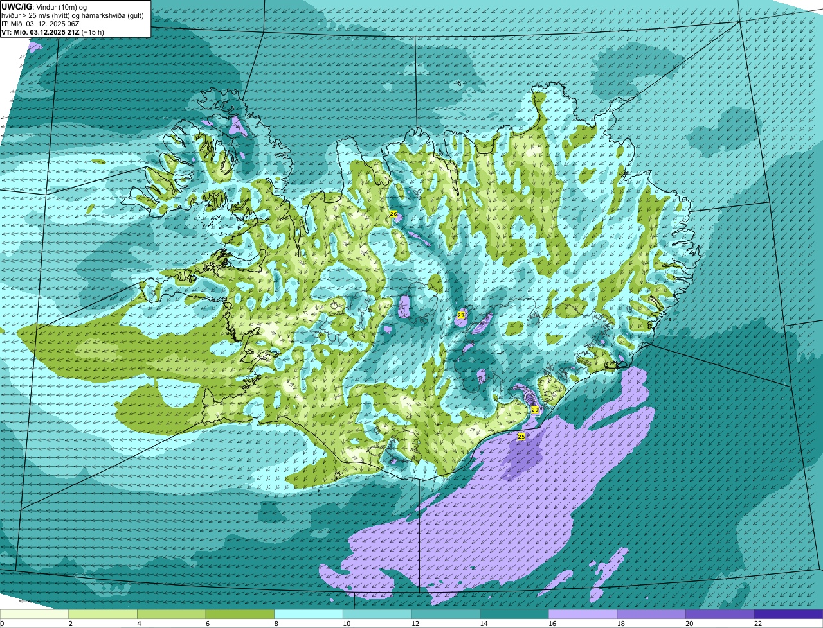Click the yellow gust label 27
The image size is (823, 628).
pyautogui.click(x=461, y=315)
